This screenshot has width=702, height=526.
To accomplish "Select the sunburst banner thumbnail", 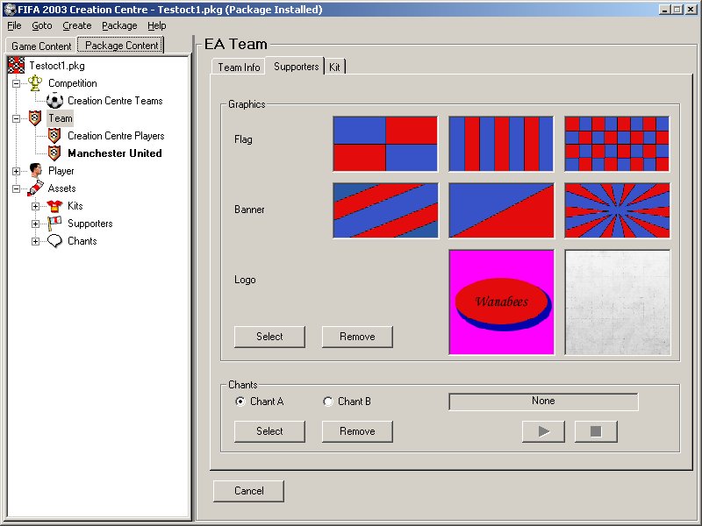I will click(x=618, y=210).
